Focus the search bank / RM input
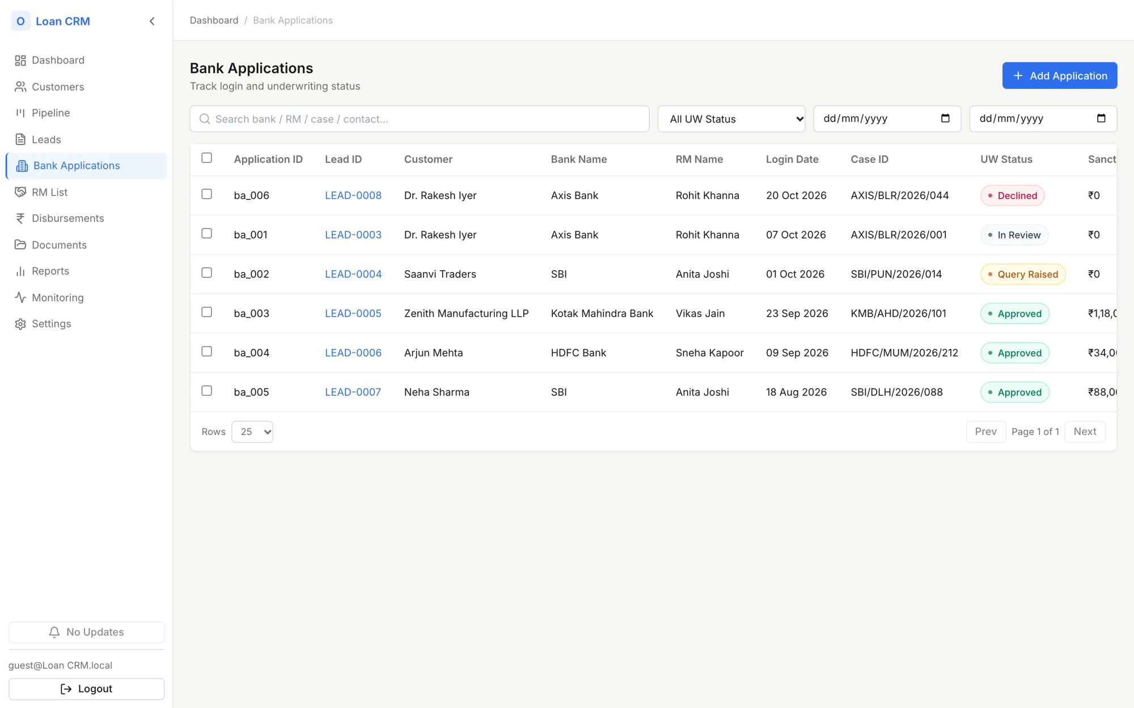The height and width of the screenshot is (708, 1134). click(x=420, y=119)
